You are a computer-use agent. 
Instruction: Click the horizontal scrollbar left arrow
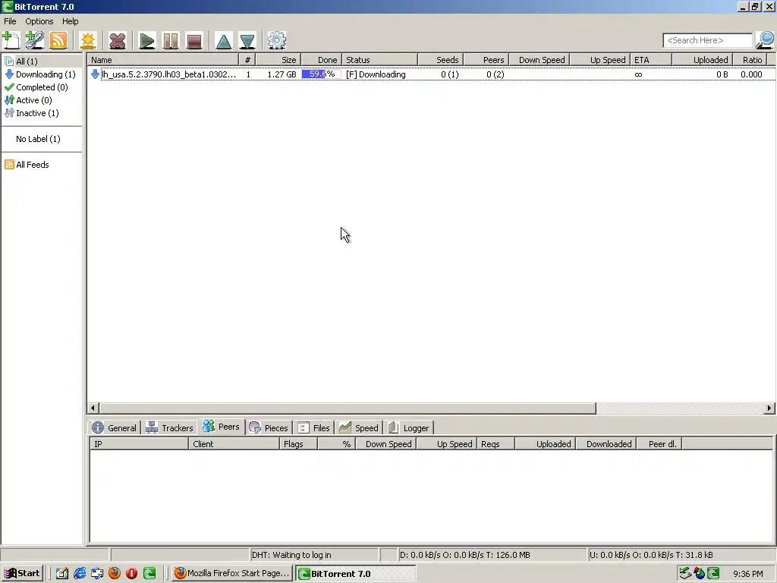[x=93, y=408]
